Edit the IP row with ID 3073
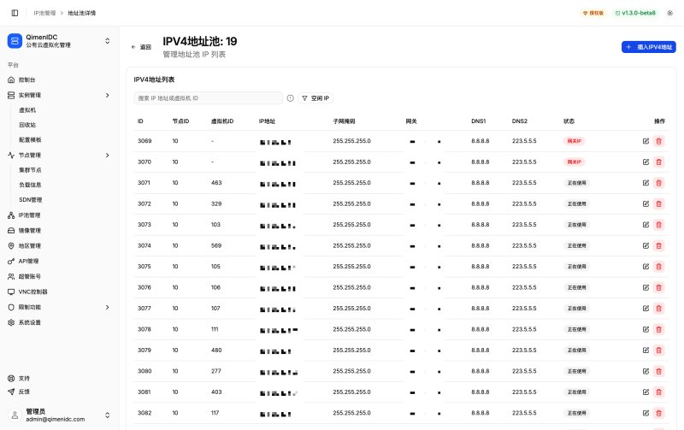The width and height of the screenshot is (684, 430). (x=646, y=225)
